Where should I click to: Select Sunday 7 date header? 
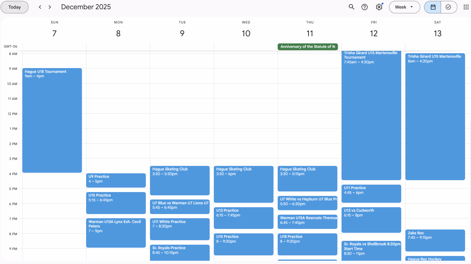click(x=54, y=33)
